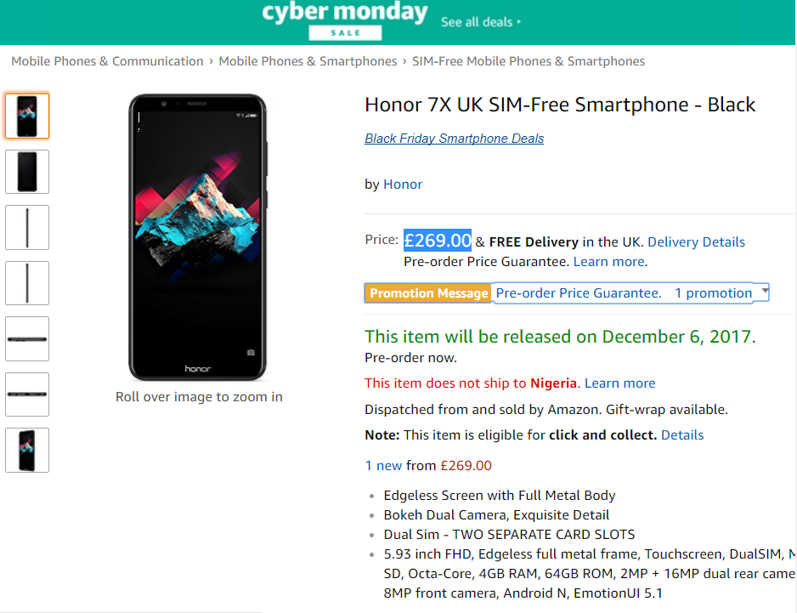Select the second black phone thumbnail
The width and height of the screenshot is (797, 613).
(26, 171)
